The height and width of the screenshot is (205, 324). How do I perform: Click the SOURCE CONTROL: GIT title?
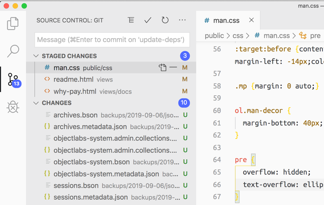coord(70,20)
